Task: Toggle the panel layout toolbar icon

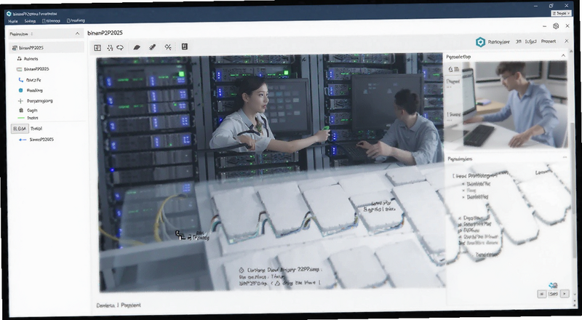Action: 97,47
